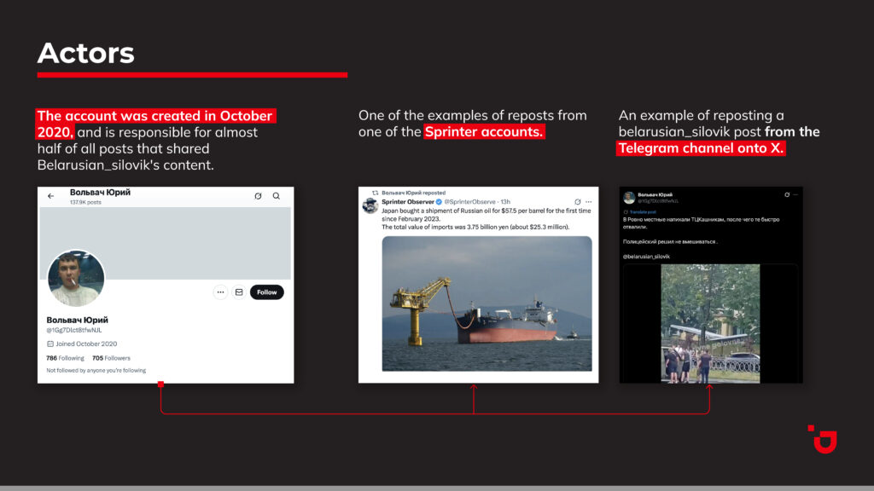The height and width of the screenshot is (491, 874).
Task: Open the 786 Following list
Action: [65, 358]
